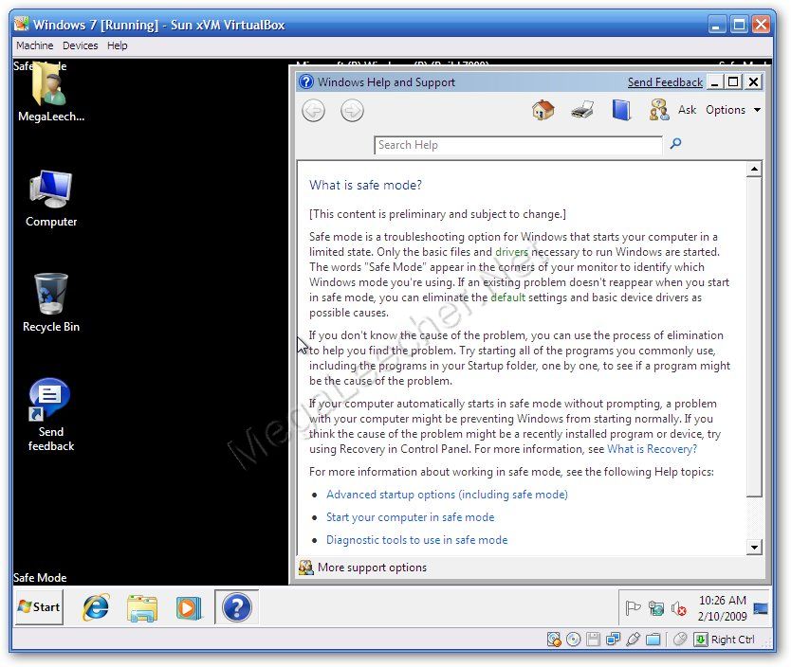Click the Send Feedback link

pyautogui.click(x=665, y=82)
